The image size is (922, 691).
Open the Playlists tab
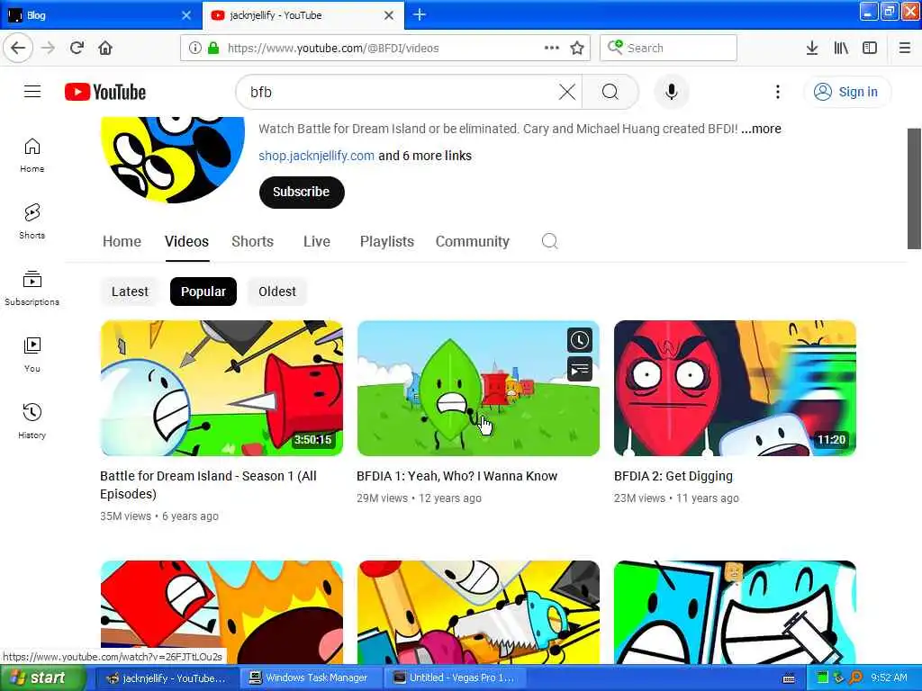pos(387,241)
